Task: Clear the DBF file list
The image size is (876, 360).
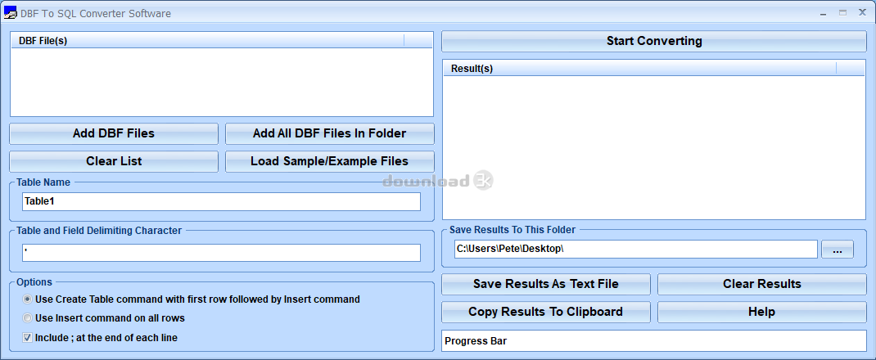Action: click(114, 161)
